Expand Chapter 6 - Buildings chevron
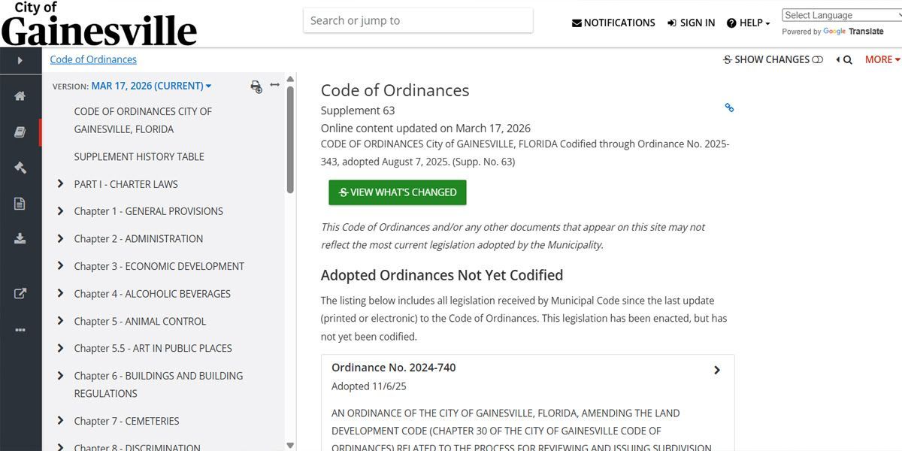The image size is (902, 451). [x=60, y=375]
